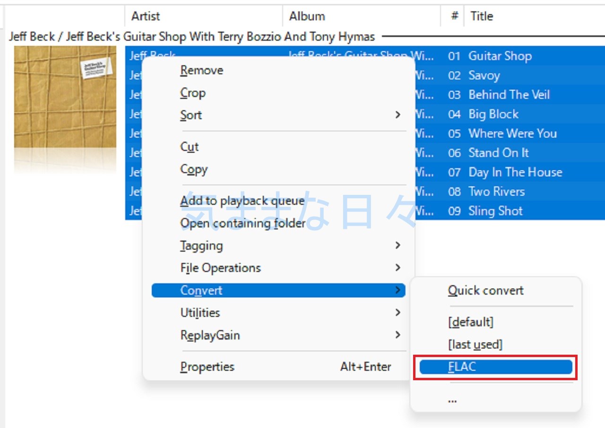Click Copy in the context menu
Screen dimensions: 605x428
[x=278, y=169]
